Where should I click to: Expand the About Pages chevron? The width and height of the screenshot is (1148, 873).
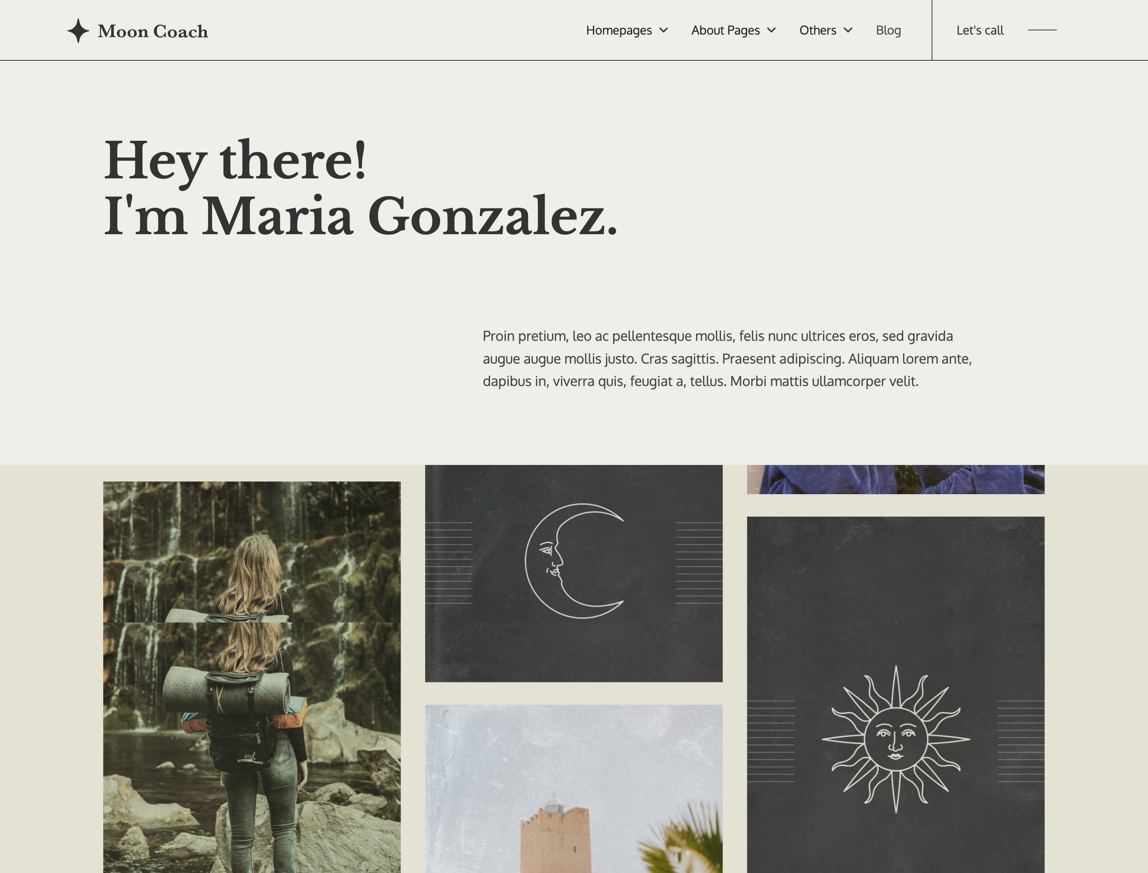[771, 30]
